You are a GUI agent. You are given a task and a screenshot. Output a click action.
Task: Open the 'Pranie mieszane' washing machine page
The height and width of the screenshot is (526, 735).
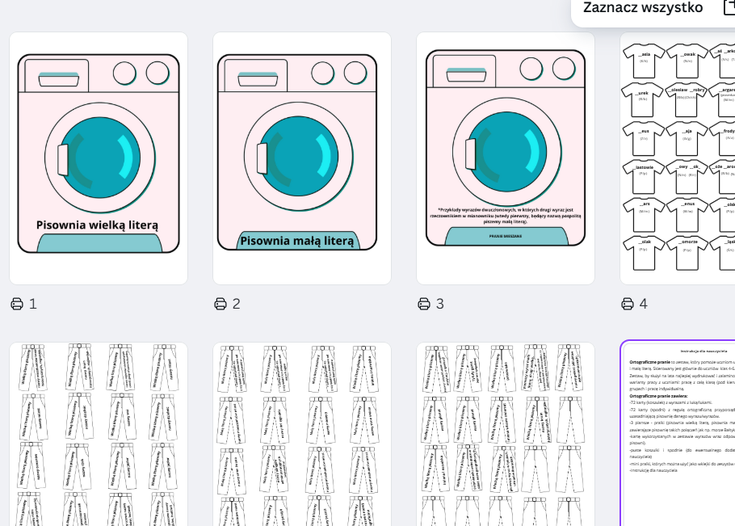click(506, 158)
